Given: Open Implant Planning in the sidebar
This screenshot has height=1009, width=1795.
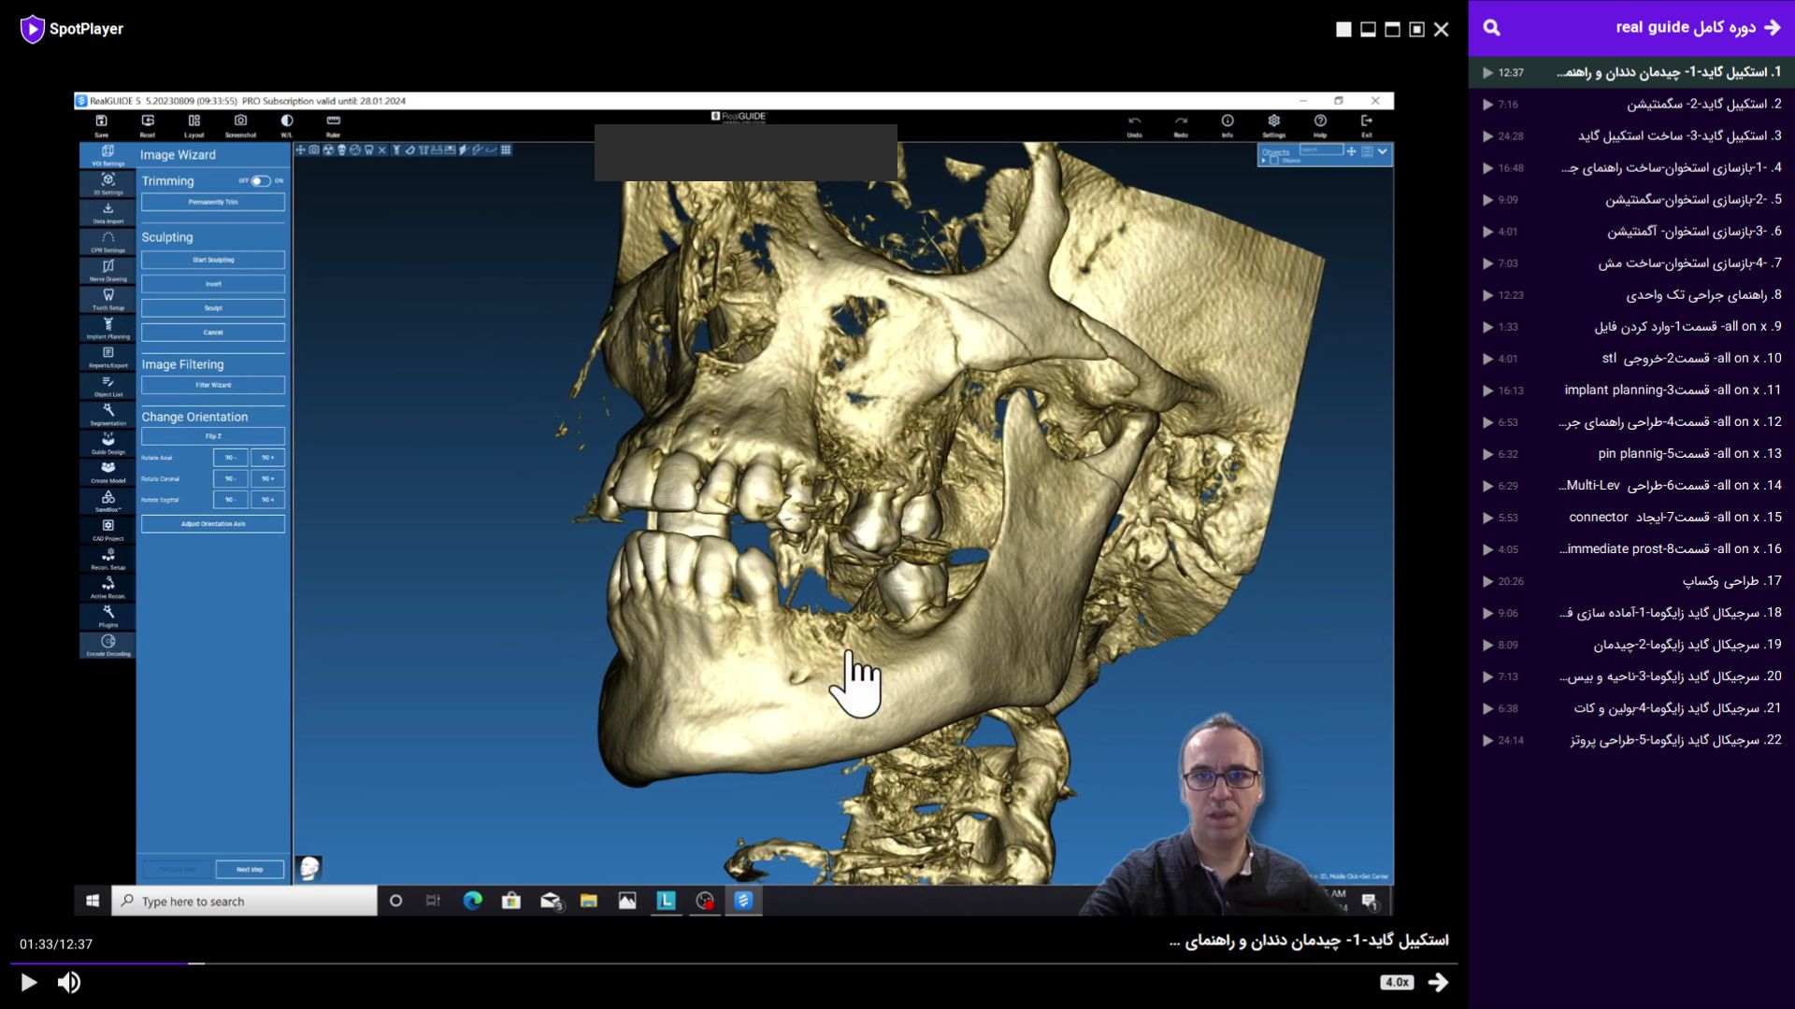Looking at the screenshot, I should [x=108, y=328].
